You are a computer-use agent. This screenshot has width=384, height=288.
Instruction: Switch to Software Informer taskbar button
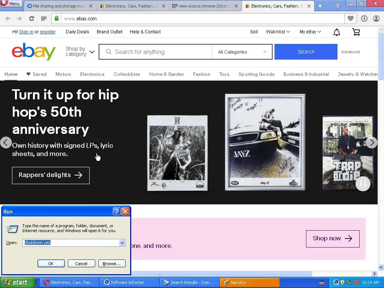tap(129, 282)
